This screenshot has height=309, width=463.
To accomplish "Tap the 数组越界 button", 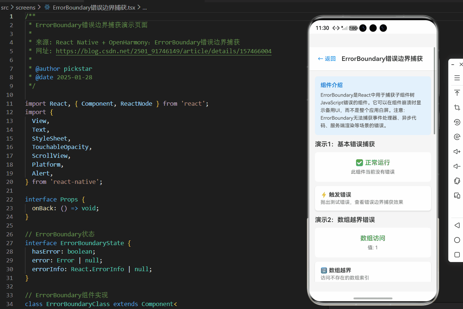I will pos(373,272).
